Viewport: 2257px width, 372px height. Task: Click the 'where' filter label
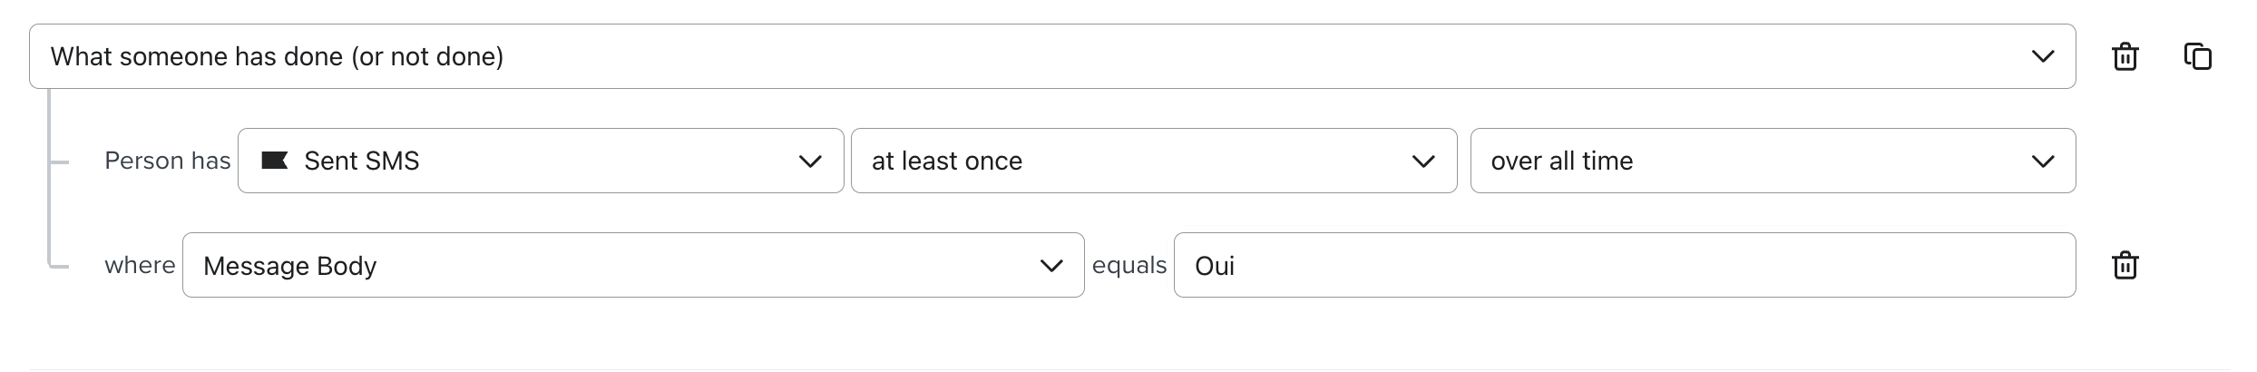click(140, 265)
